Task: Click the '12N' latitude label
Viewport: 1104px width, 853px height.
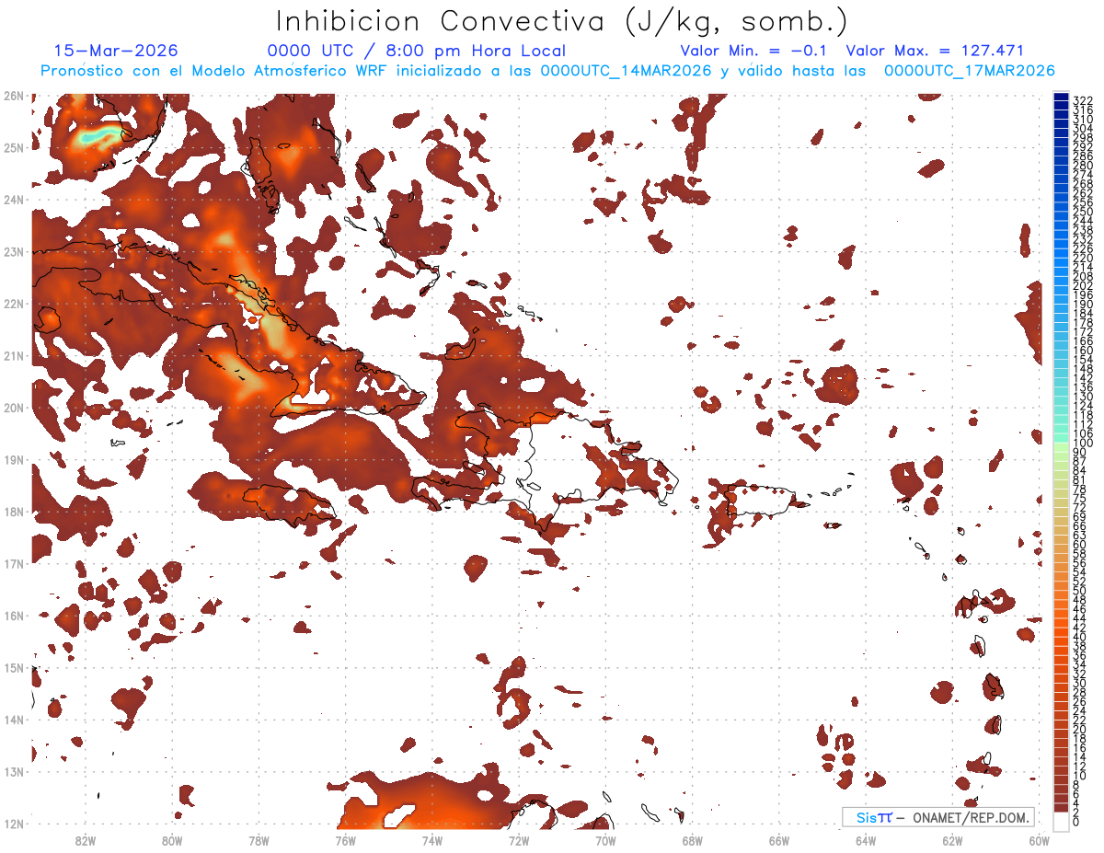Action: click(x=14, y=824)
